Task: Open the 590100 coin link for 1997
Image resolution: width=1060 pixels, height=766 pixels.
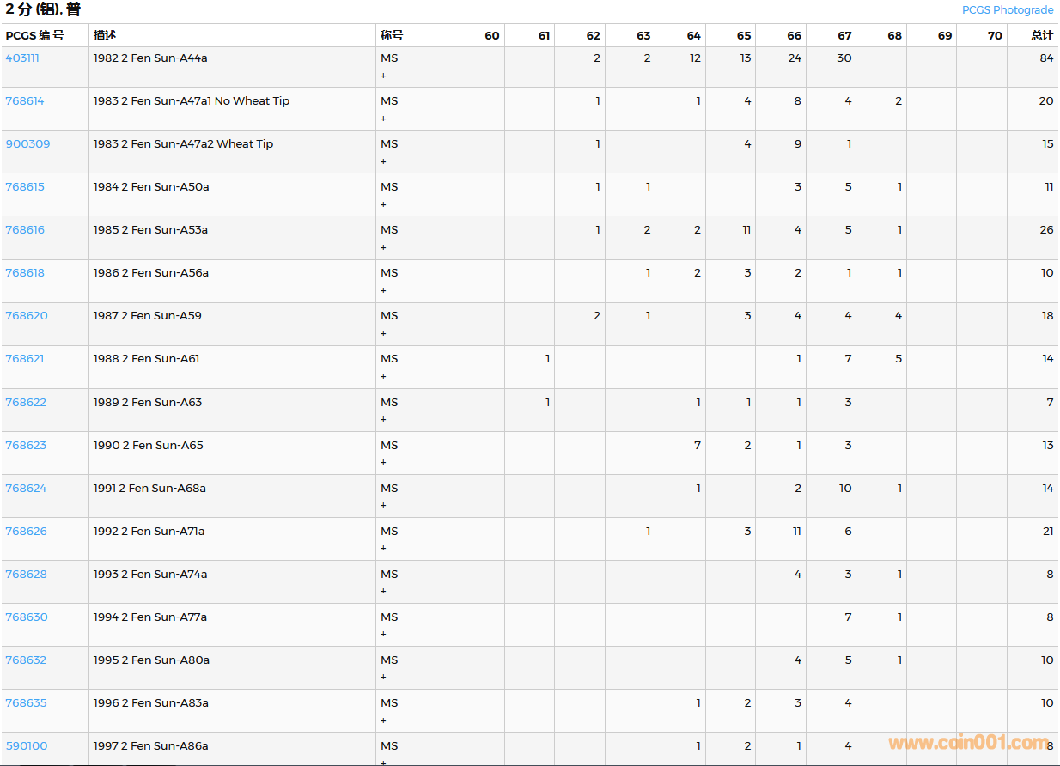Action: [27, 746]
